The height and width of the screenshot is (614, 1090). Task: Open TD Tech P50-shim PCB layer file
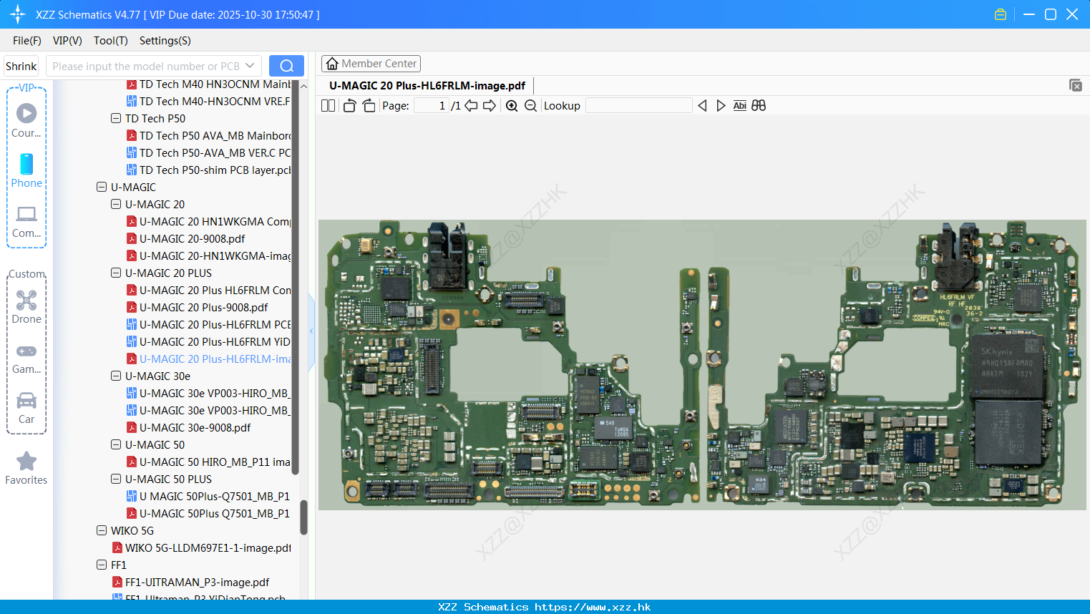(208, 170)
